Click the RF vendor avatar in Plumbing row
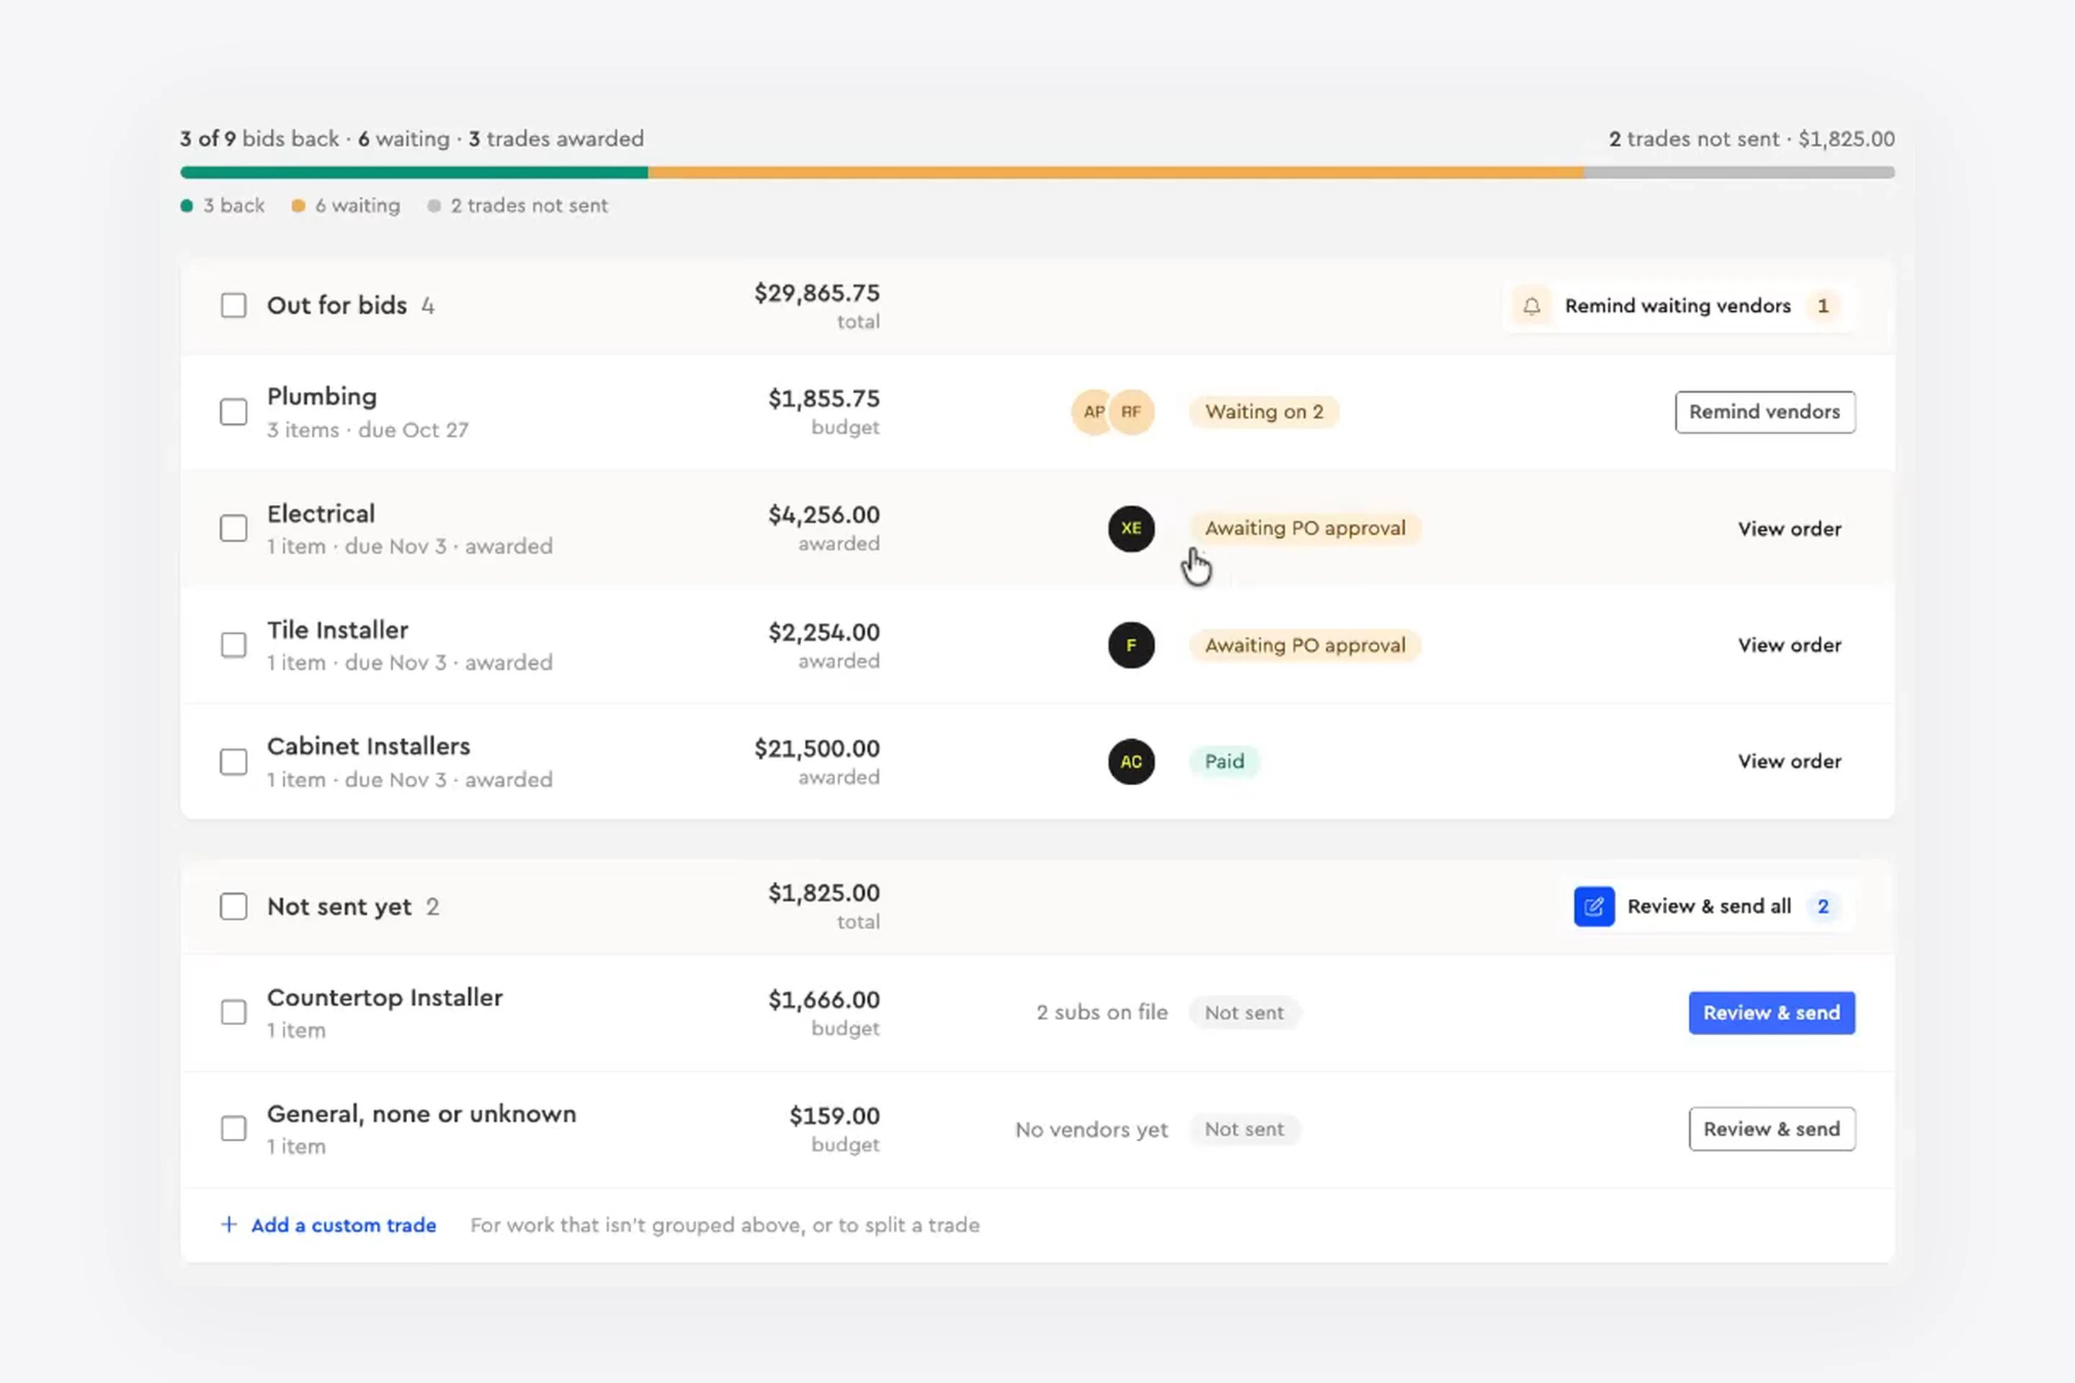2075x1383 pixels. [x=1131, y=412]
